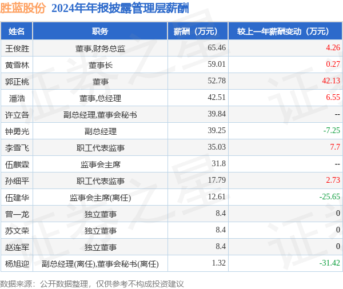
Task: Click the salary value 59.01
Action: click(217, 64)
